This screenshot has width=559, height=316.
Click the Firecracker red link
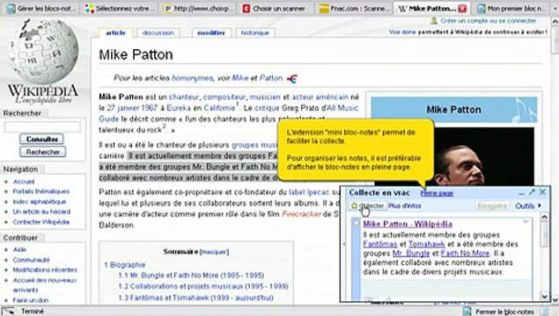click(301, 214)
